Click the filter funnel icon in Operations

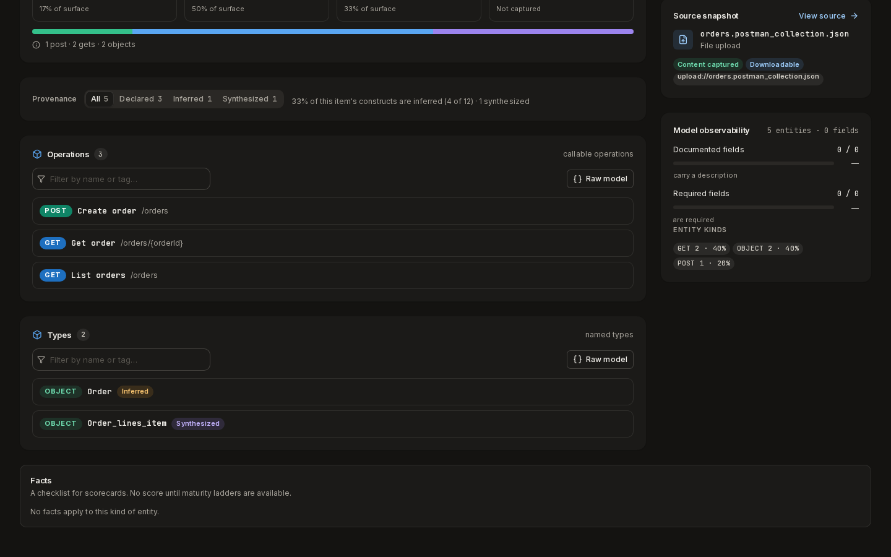[41, 179]
